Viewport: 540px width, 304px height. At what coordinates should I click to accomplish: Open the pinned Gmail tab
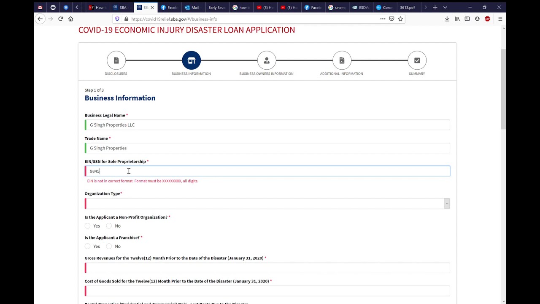[x=40, y=7]
